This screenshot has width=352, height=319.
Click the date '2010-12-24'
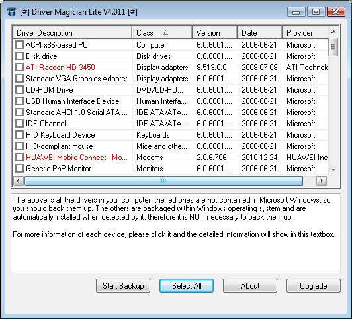click(x=259, y=158)
